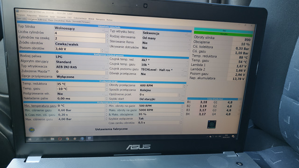Click the Opóźnienie przeł. 0 s field

click(x=158, y=95)
